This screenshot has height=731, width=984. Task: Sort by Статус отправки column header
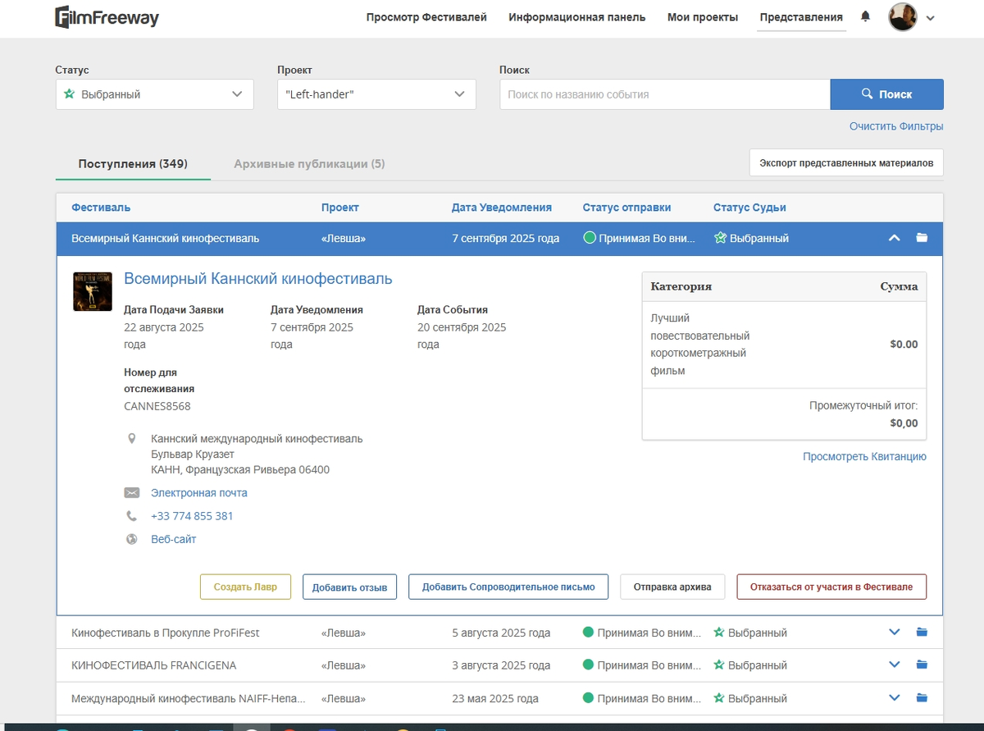click(627, 208)
